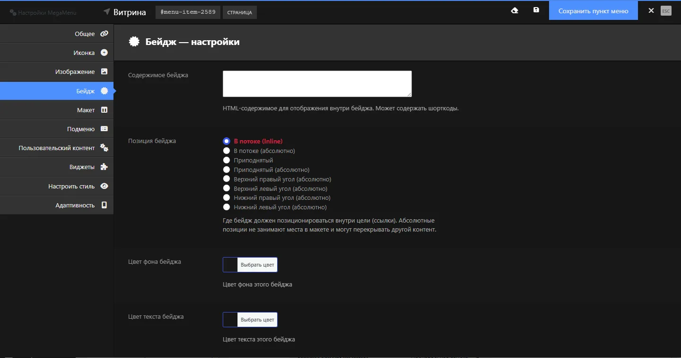The image size is (681, 358).
Task: Close the panel with X icon
Action: (651, 10)
